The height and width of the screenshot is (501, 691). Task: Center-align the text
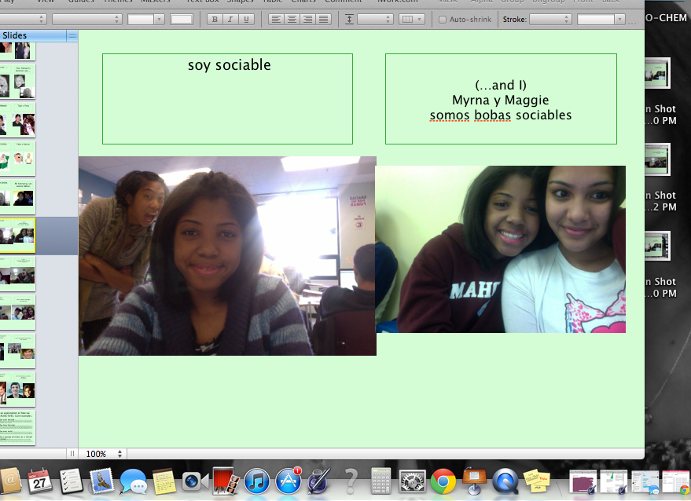coord(292,19)
